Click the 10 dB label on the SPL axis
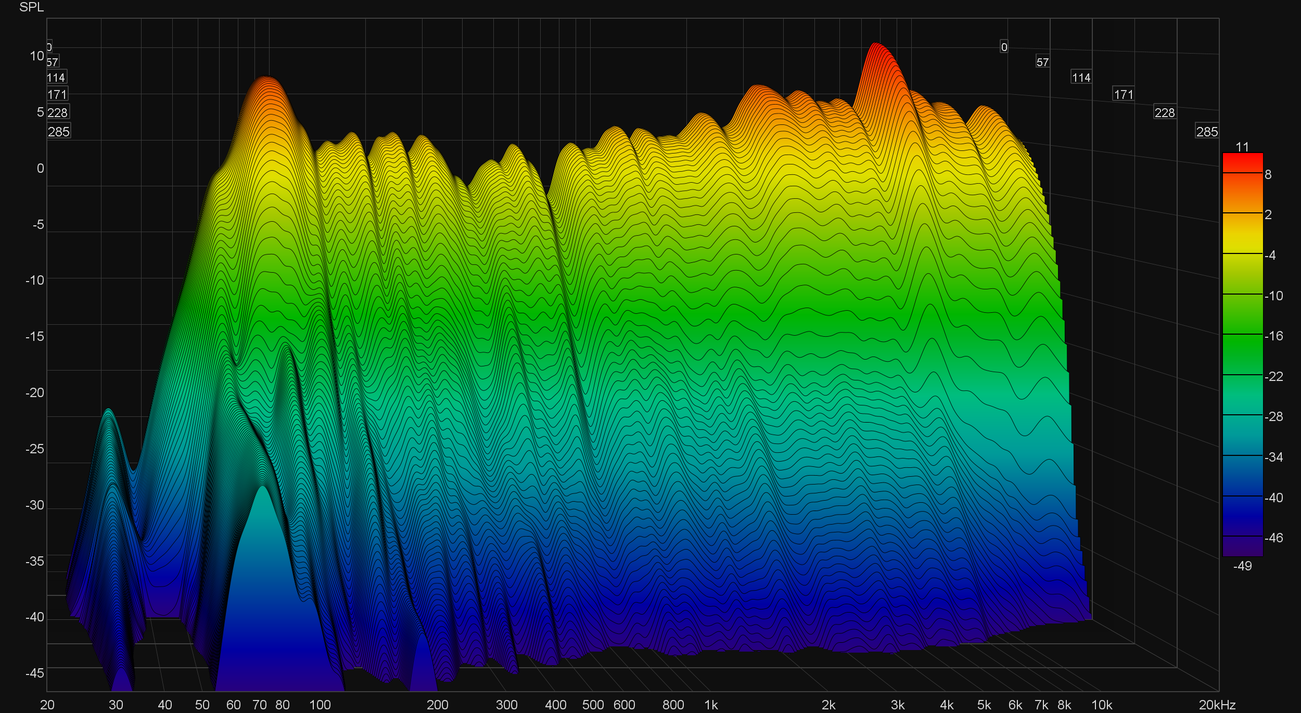This screenshot has width=1301, height=713. (x=36, y=56)
